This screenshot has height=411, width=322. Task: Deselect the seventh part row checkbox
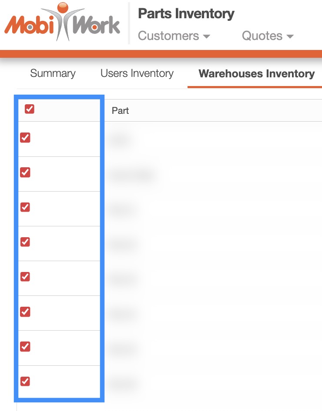click(25, 346)
